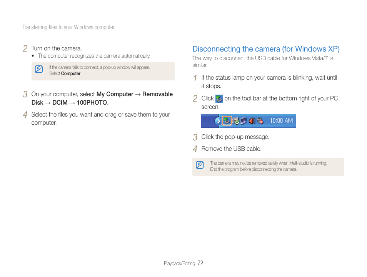Click the page number 72
Screen dimensions: 367x277
coord(200,263)
